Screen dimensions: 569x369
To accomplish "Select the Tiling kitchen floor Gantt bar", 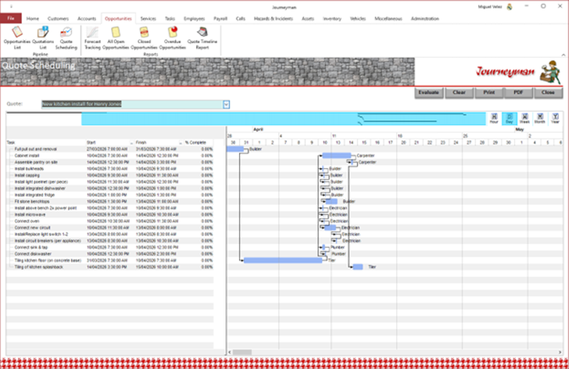I will [x=283, y=260].
